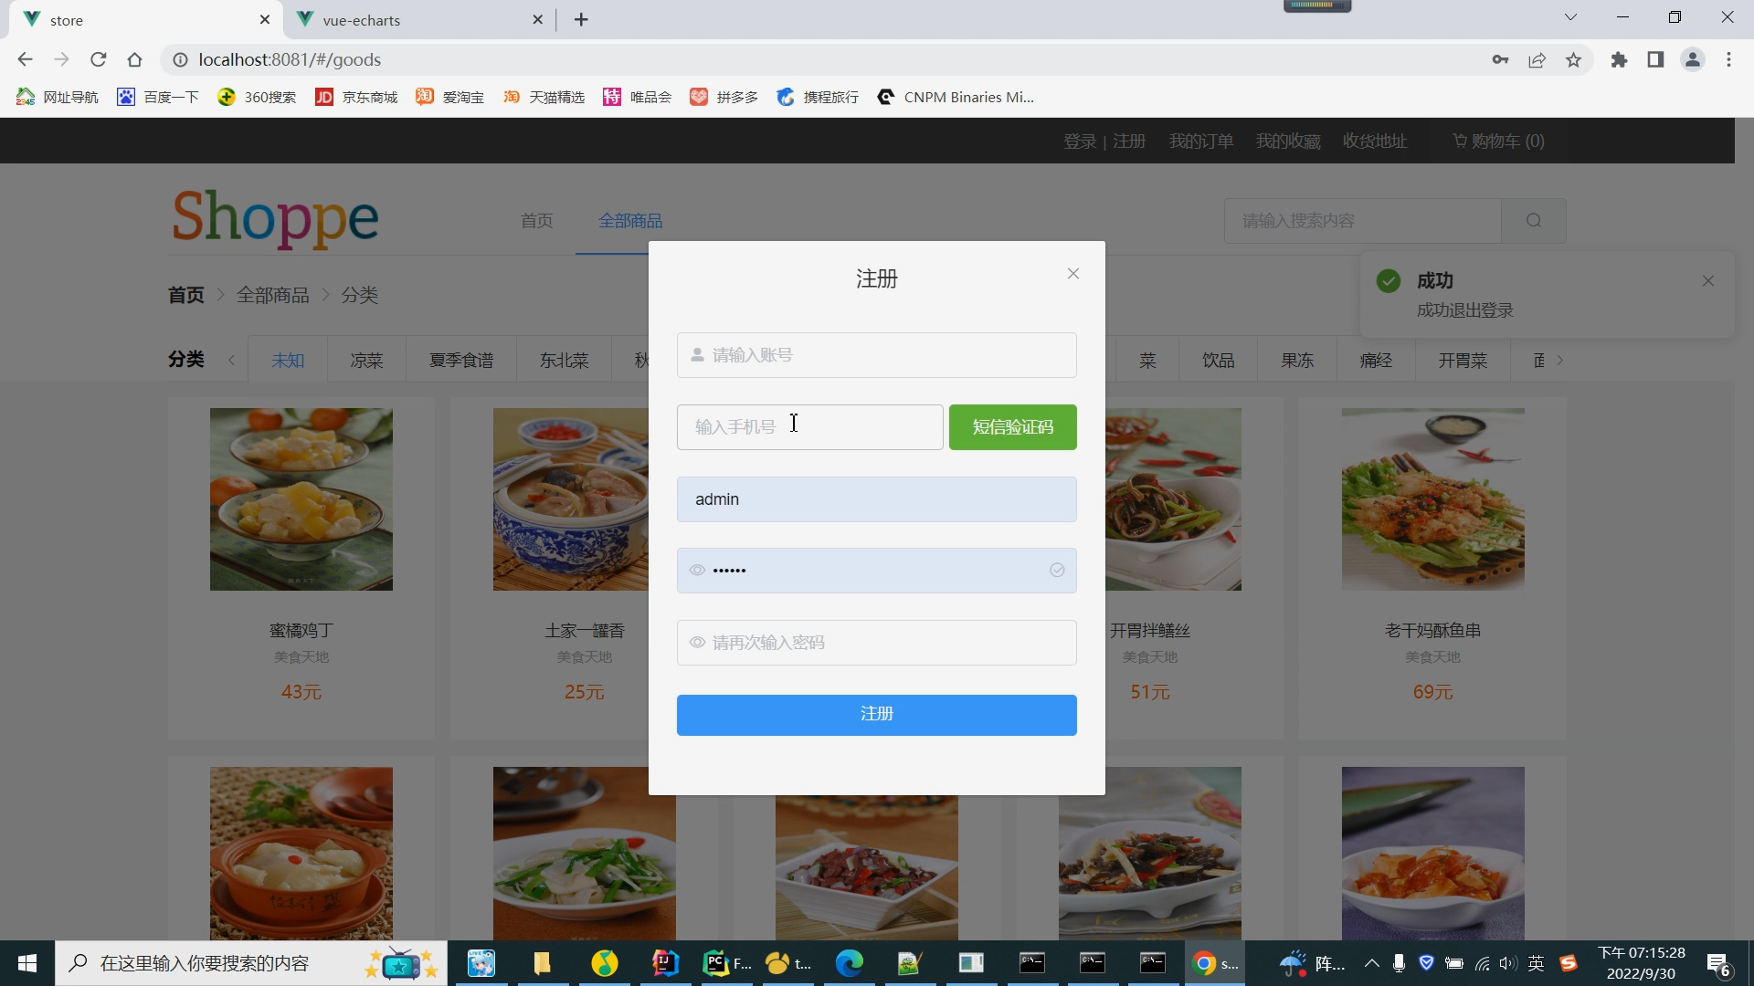Select the 全部商品 navigation tab
The image size is (1754, 986).
point(630,221)
